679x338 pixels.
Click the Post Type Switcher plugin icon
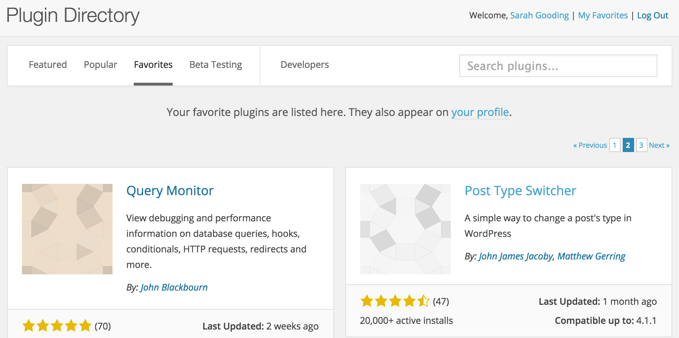click(405, 229)
